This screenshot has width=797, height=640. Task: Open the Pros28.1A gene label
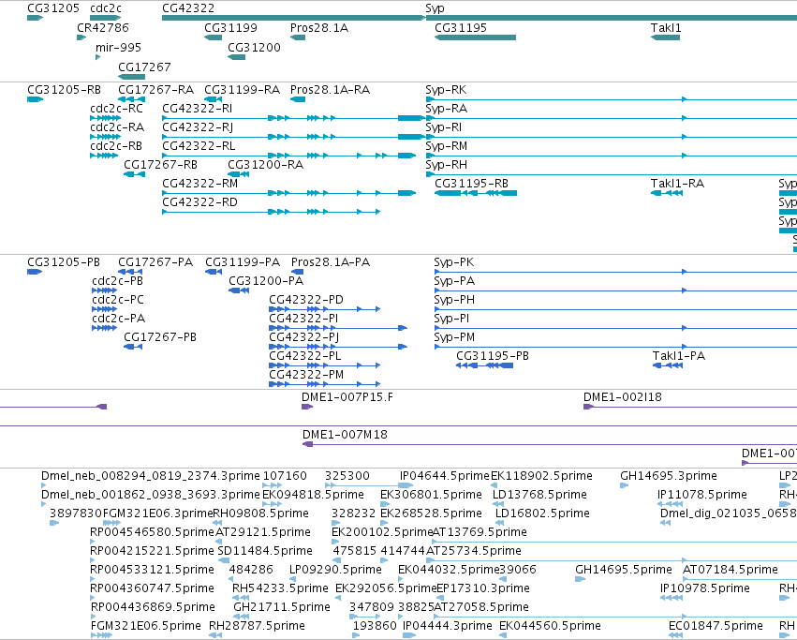pos(319,28)
